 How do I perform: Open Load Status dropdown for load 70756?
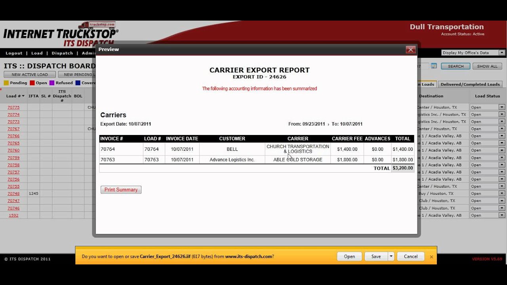pos(487,179)
